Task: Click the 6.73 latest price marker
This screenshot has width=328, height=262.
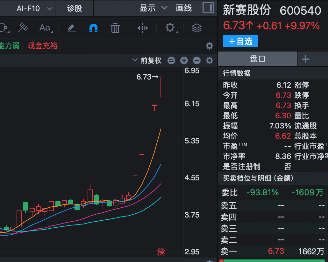Action: tap(147, 77)
